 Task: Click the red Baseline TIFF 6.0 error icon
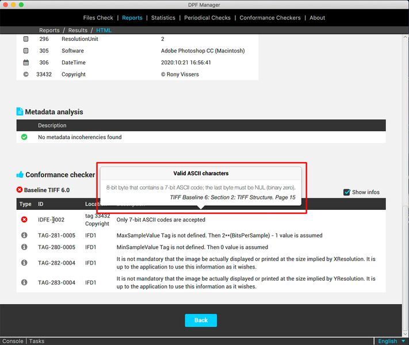pos(20,190)
